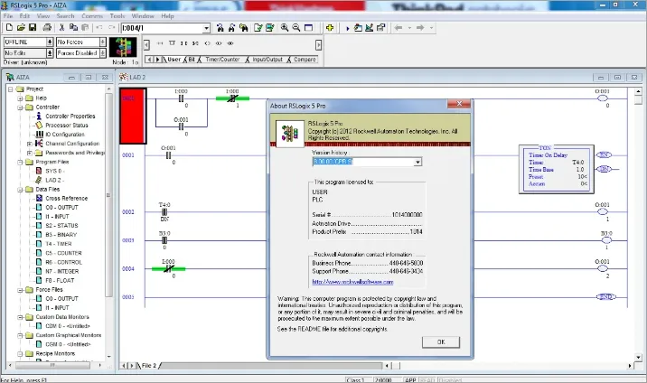Switch to the Input/Output instruction tab
Image resolution: width=647 pixels, height=383 pixels.
267,60
